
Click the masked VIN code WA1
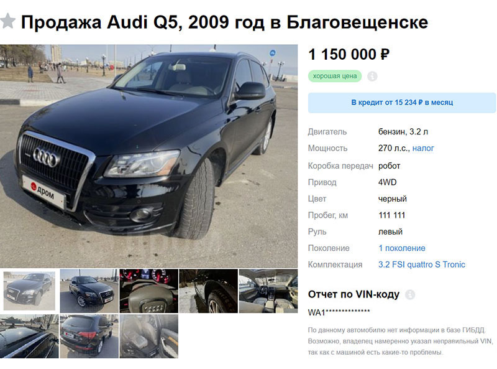click(339, 312)
